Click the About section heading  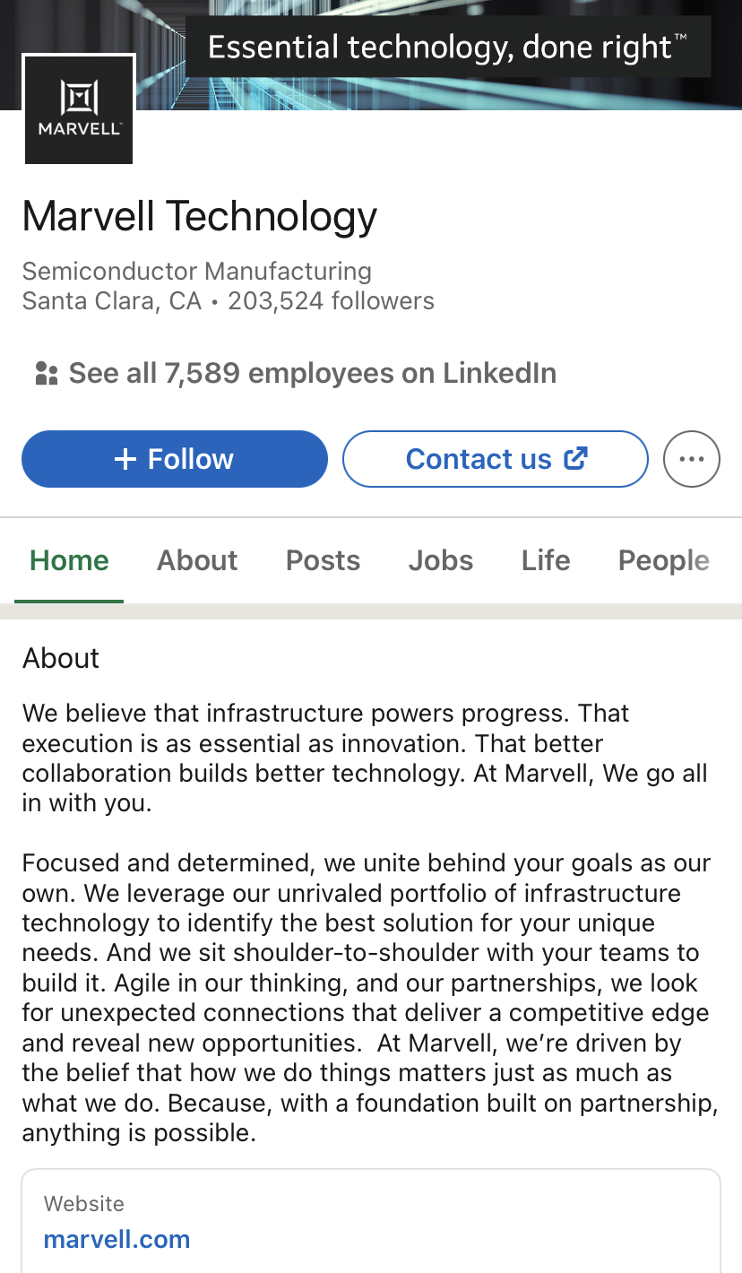click(x=61, y=658)
